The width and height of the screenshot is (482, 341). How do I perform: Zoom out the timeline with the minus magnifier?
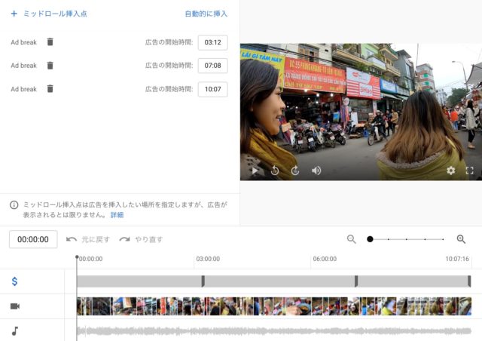352,239
